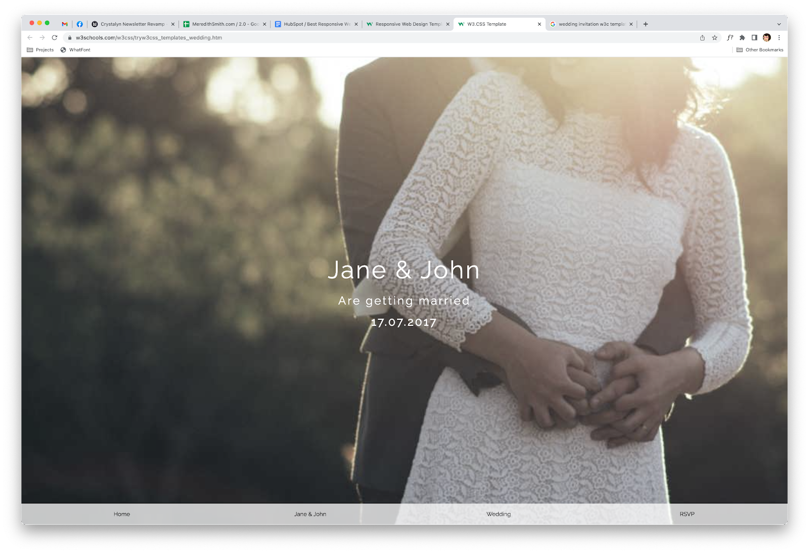Viewport: 809px width, 553px height.
Task: Toggle the browser side panel
Action: [754, 37]
